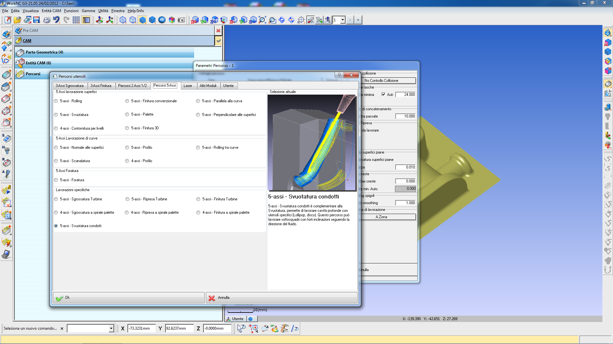
Task: Click the minus button next to view combo
Action: (x=350, y=20)
